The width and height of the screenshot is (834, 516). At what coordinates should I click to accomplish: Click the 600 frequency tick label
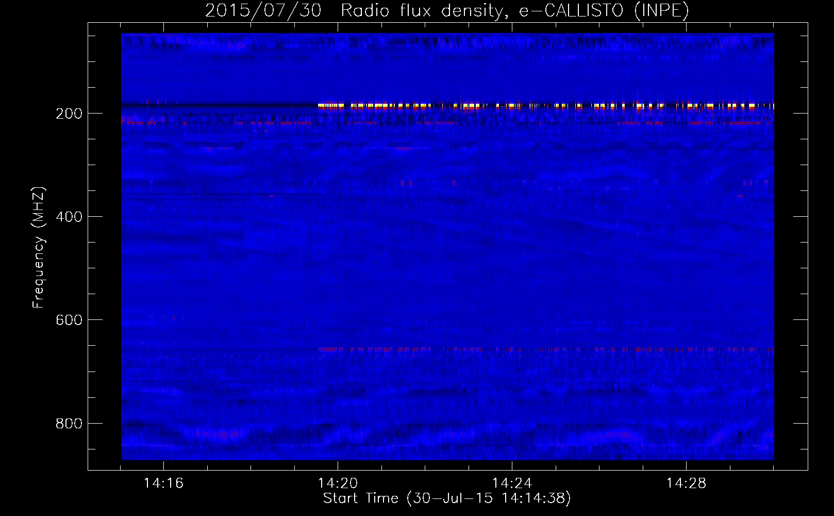[x=69, y=320]
